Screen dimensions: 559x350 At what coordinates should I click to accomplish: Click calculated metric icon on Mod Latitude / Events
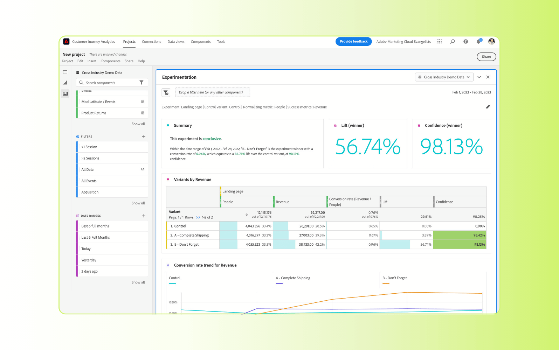tap(143, 101)
